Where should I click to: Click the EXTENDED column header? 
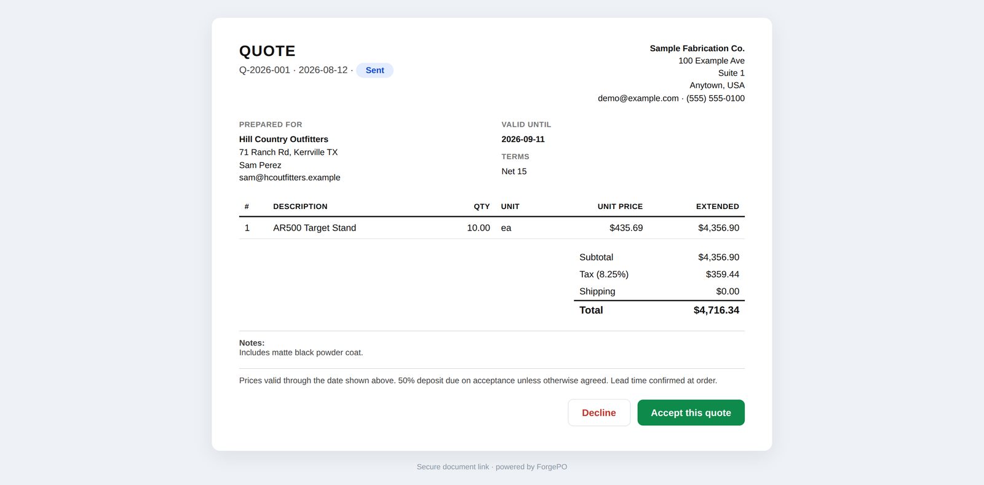click(717, 207)
